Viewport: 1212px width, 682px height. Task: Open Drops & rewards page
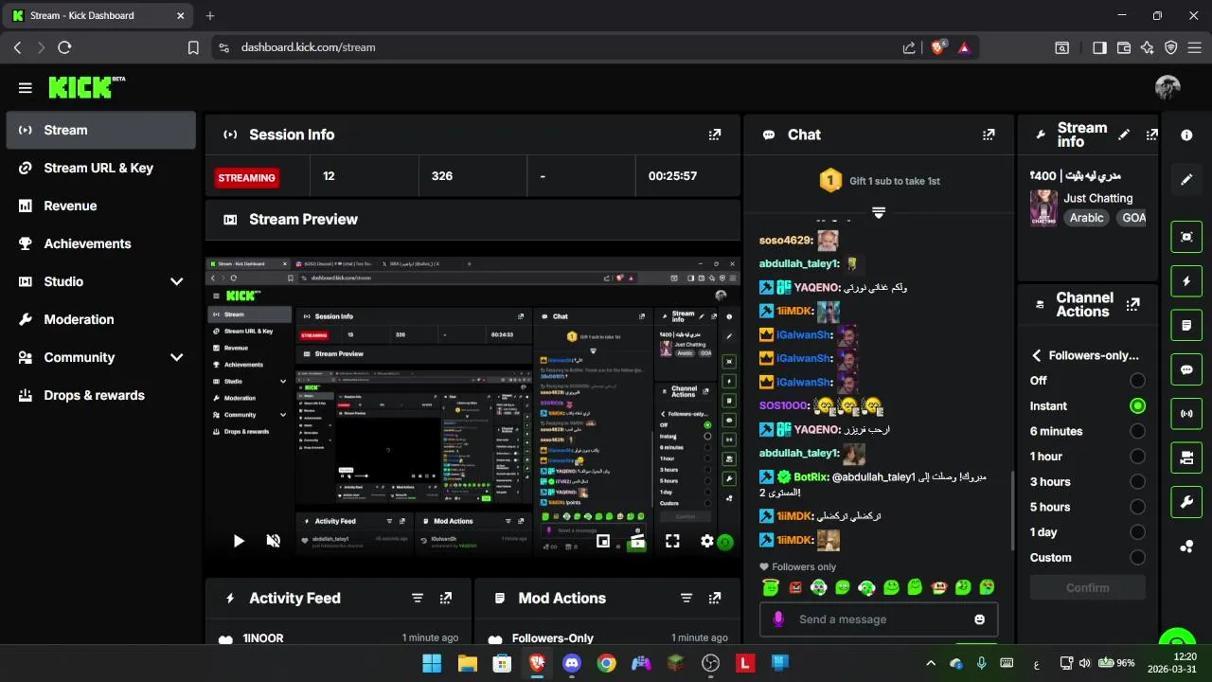point(101,395)
